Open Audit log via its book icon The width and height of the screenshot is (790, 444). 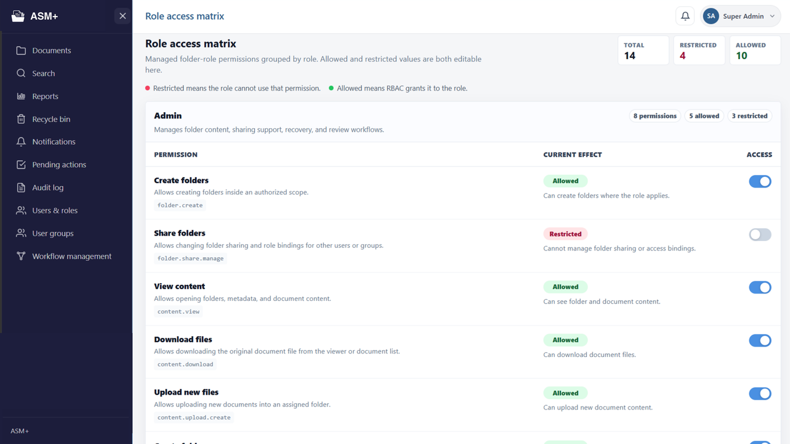(21, 187)
